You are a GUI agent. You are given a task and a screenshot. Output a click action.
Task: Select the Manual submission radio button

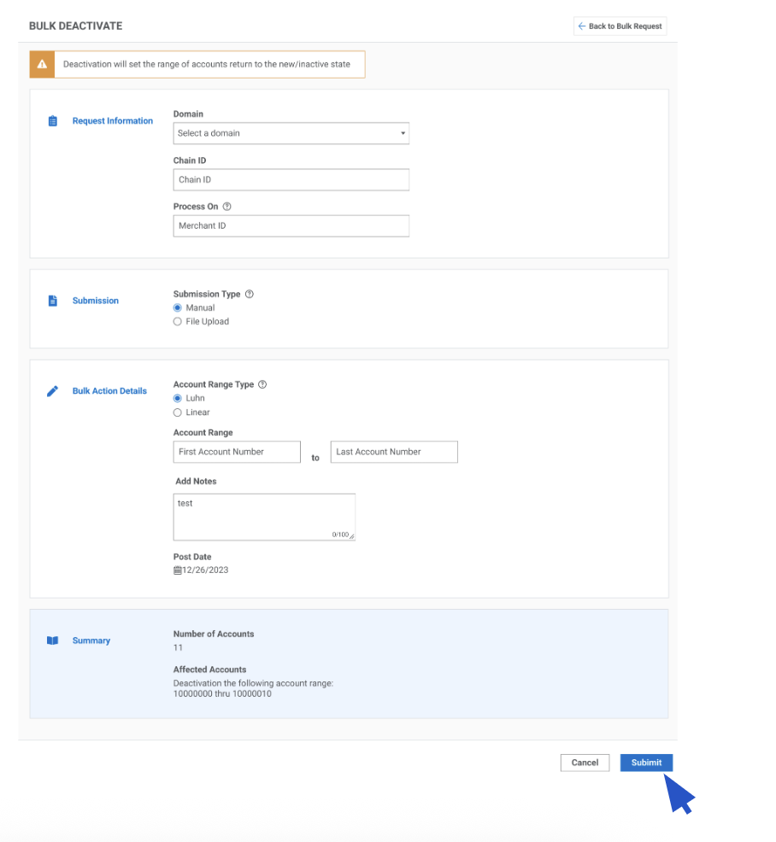(178, 307)
